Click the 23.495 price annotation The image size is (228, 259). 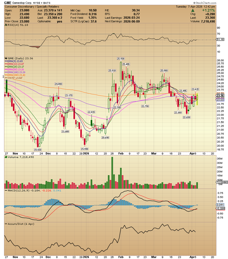coord(183,91)
